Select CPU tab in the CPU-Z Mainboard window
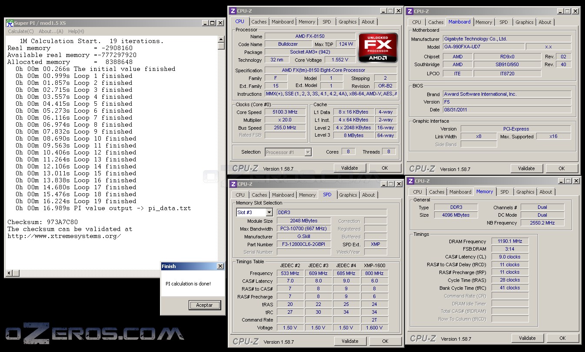The image size is (585, 352). (x=416, y=22)
